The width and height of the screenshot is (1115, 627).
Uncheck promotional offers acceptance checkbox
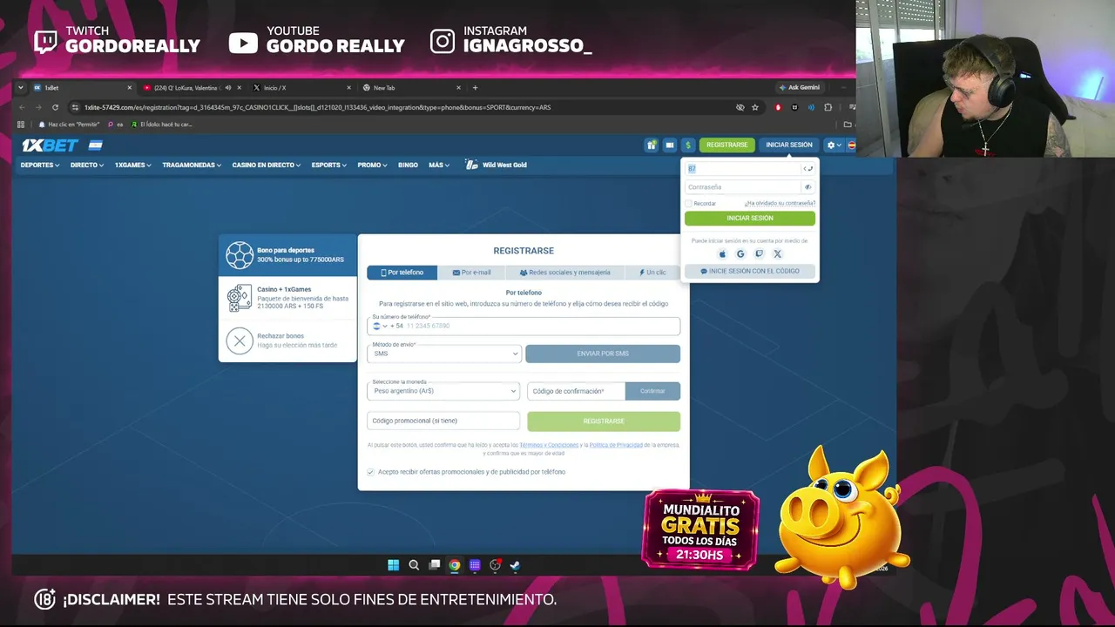pos(371,472)
